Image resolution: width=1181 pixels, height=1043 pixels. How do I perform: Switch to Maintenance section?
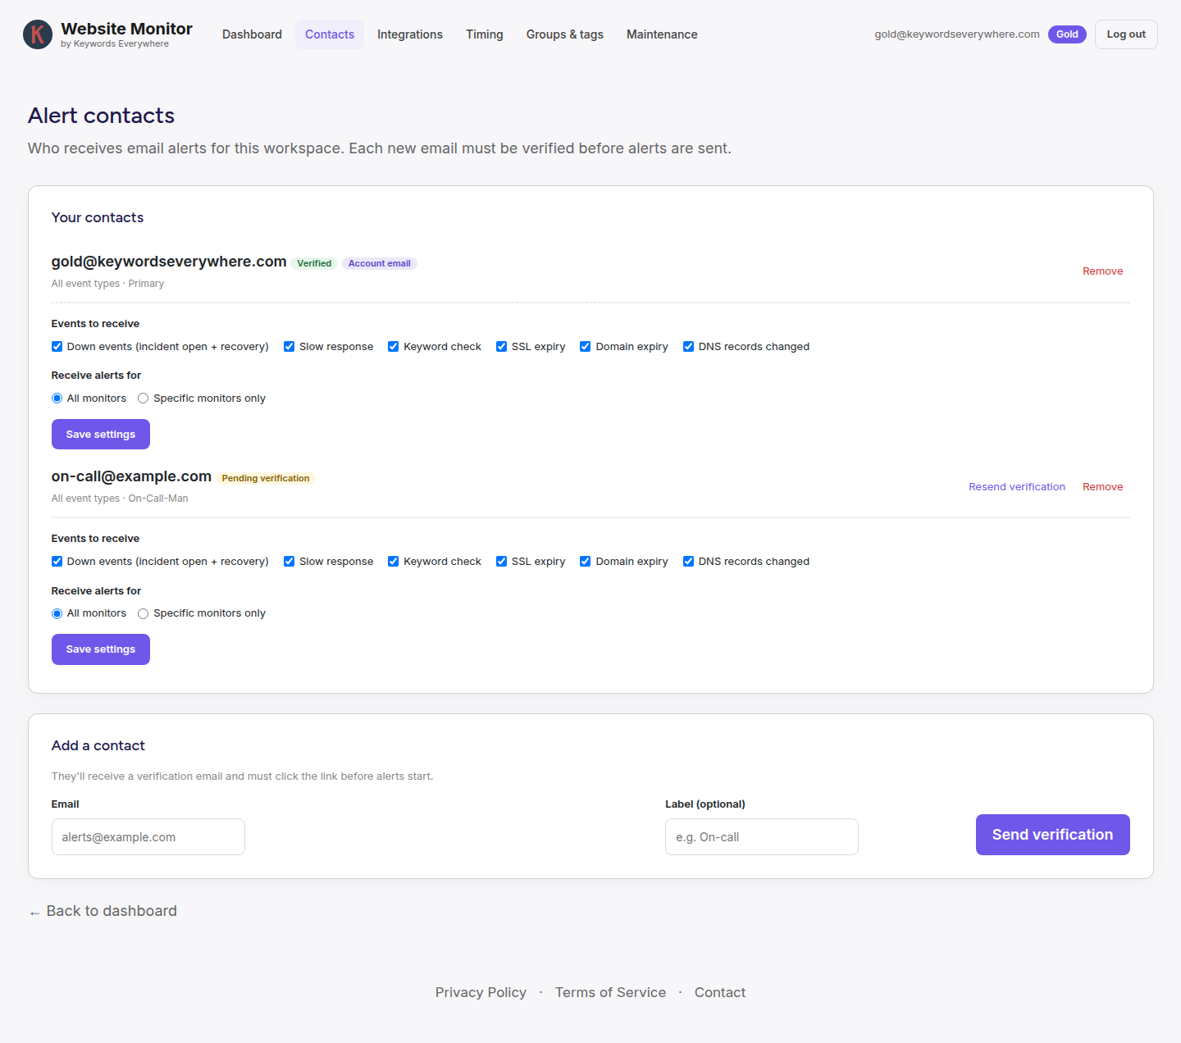pyautogui.click(x=662, y=34)
